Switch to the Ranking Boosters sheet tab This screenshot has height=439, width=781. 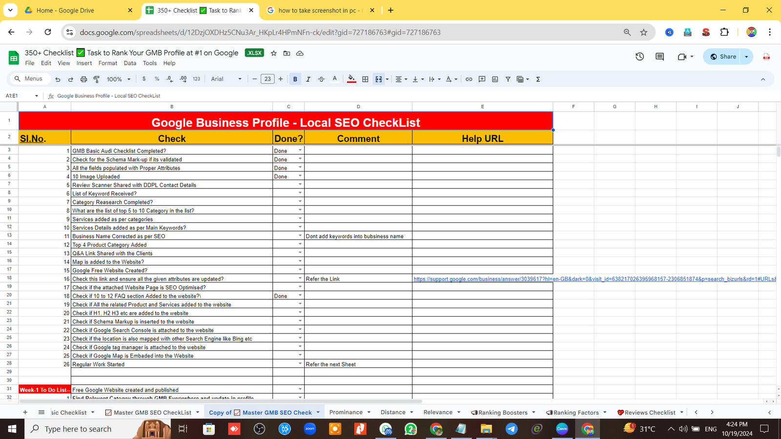502,412
